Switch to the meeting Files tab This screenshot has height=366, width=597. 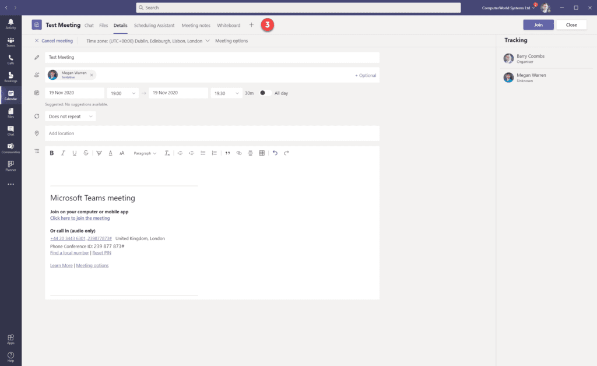pos(104,25)
